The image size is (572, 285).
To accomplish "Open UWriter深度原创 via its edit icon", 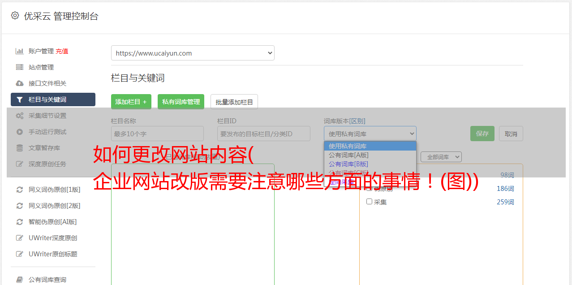I will point(20,238).
